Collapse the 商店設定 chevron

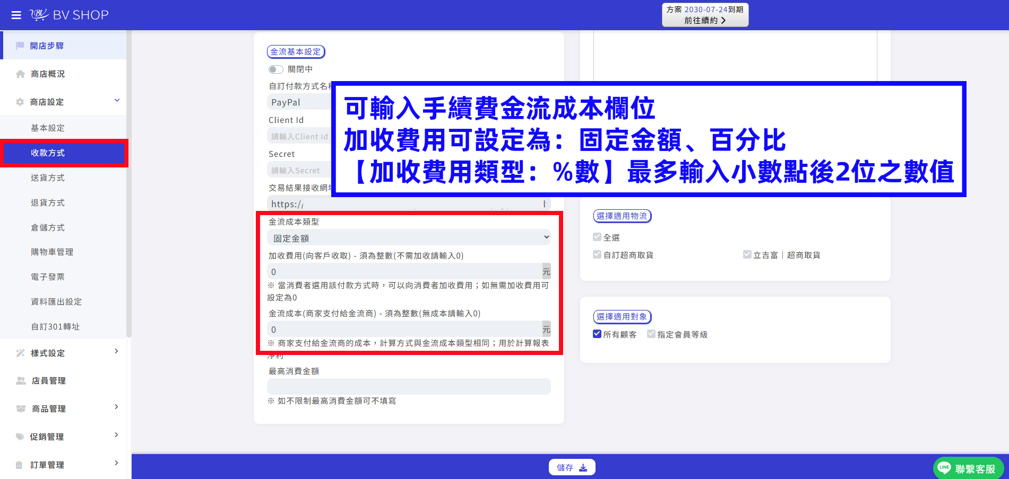(x=117, y=100)
